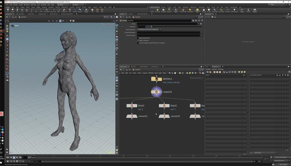The width and height of the screenshot is (291, 166).
Task: Open the Render menu
Action: point(15,5)
